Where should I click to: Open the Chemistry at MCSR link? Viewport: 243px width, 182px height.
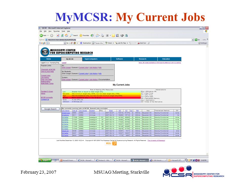coord(48,70)
